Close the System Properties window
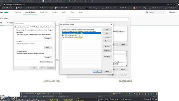 tap(54, 23)
